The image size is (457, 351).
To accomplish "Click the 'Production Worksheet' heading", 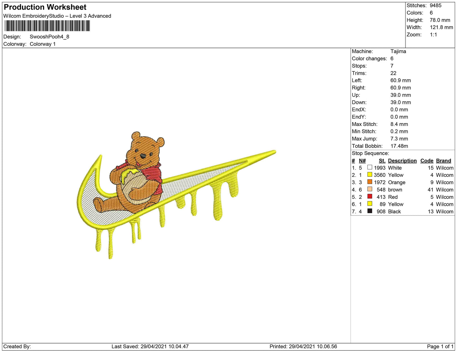I will 45,7.
